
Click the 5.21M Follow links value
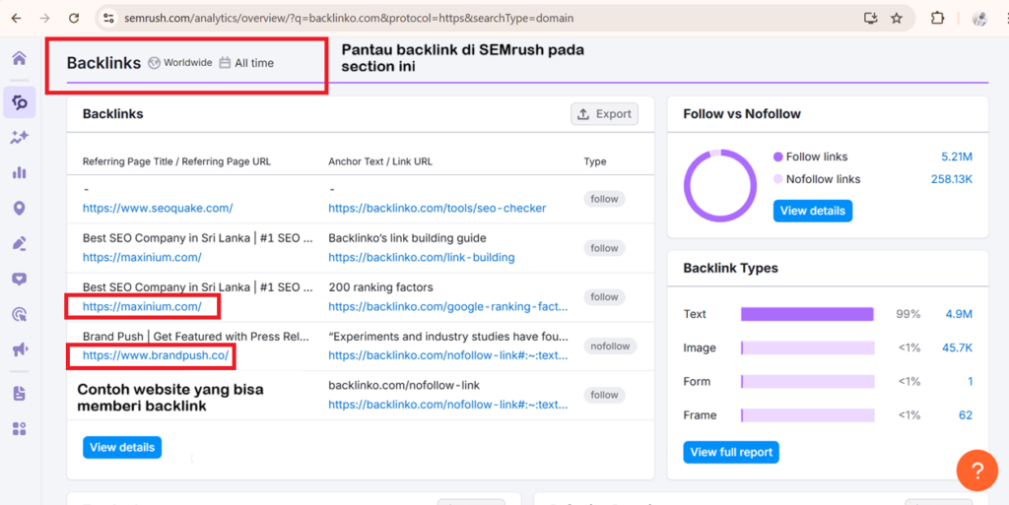click(956, 157)
